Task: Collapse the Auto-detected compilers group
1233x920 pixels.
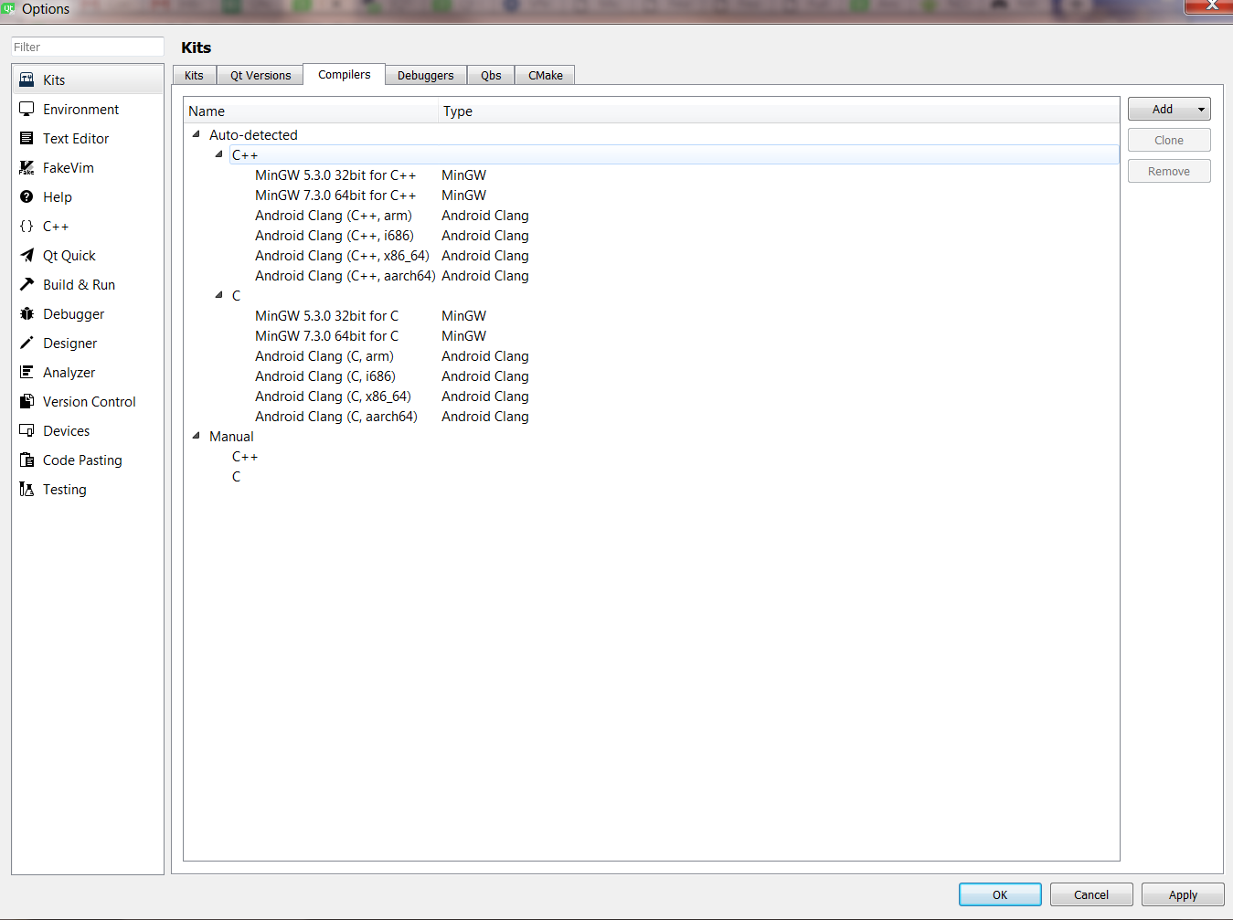Action: pos(196,134)
